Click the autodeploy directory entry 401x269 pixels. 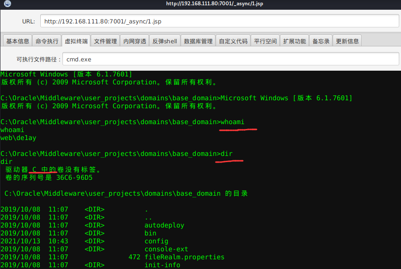click(x=164, y=225)
